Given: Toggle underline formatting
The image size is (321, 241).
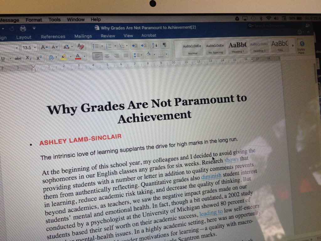Looking at the screenshot, I should pyautogui.click(x=3, y=59).
